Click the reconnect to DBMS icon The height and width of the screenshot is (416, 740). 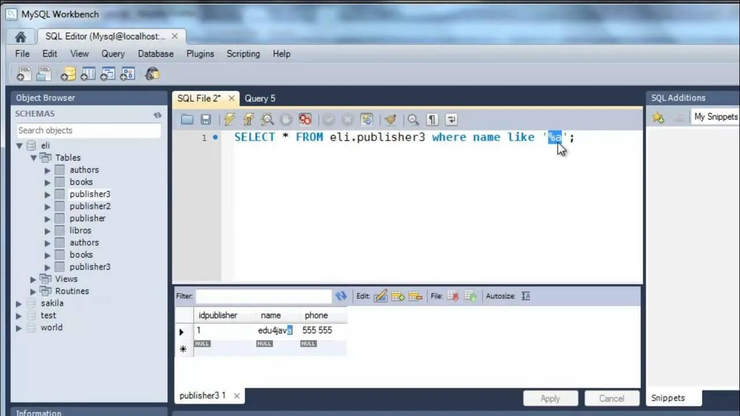pos(152,74)
